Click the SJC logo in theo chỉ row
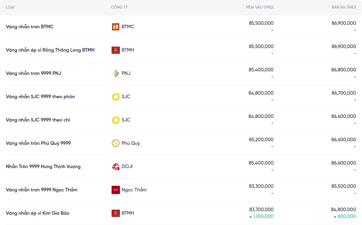This screenshot has height=225, width=362. 115,120
